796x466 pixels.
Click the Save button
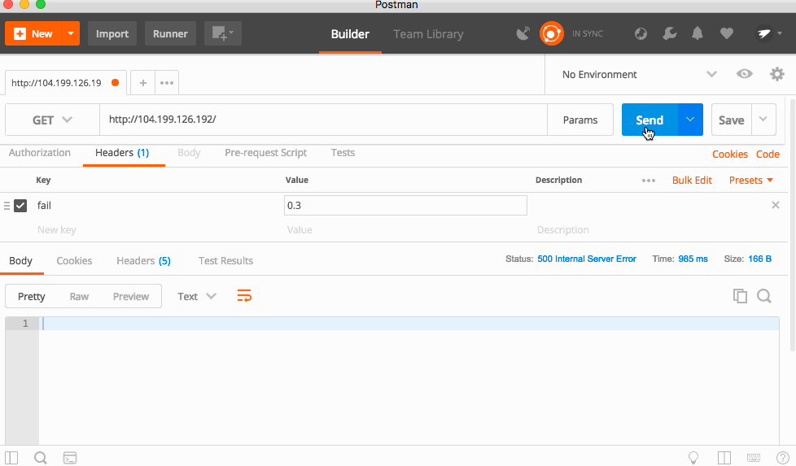(x=732, y=120)
